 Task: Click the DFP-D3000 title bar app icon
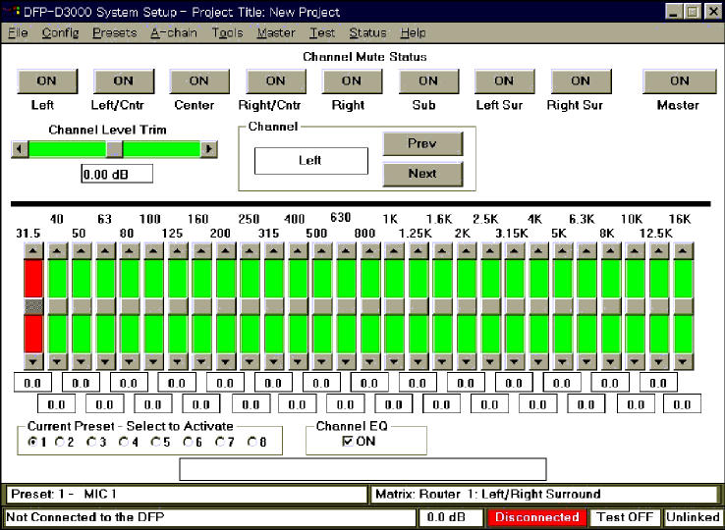(11, 12)
